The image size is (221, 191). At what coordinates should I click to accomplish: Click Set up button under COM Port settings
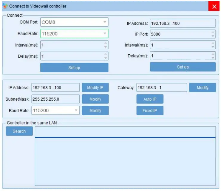pyautogui.click(x=74, y=67)
